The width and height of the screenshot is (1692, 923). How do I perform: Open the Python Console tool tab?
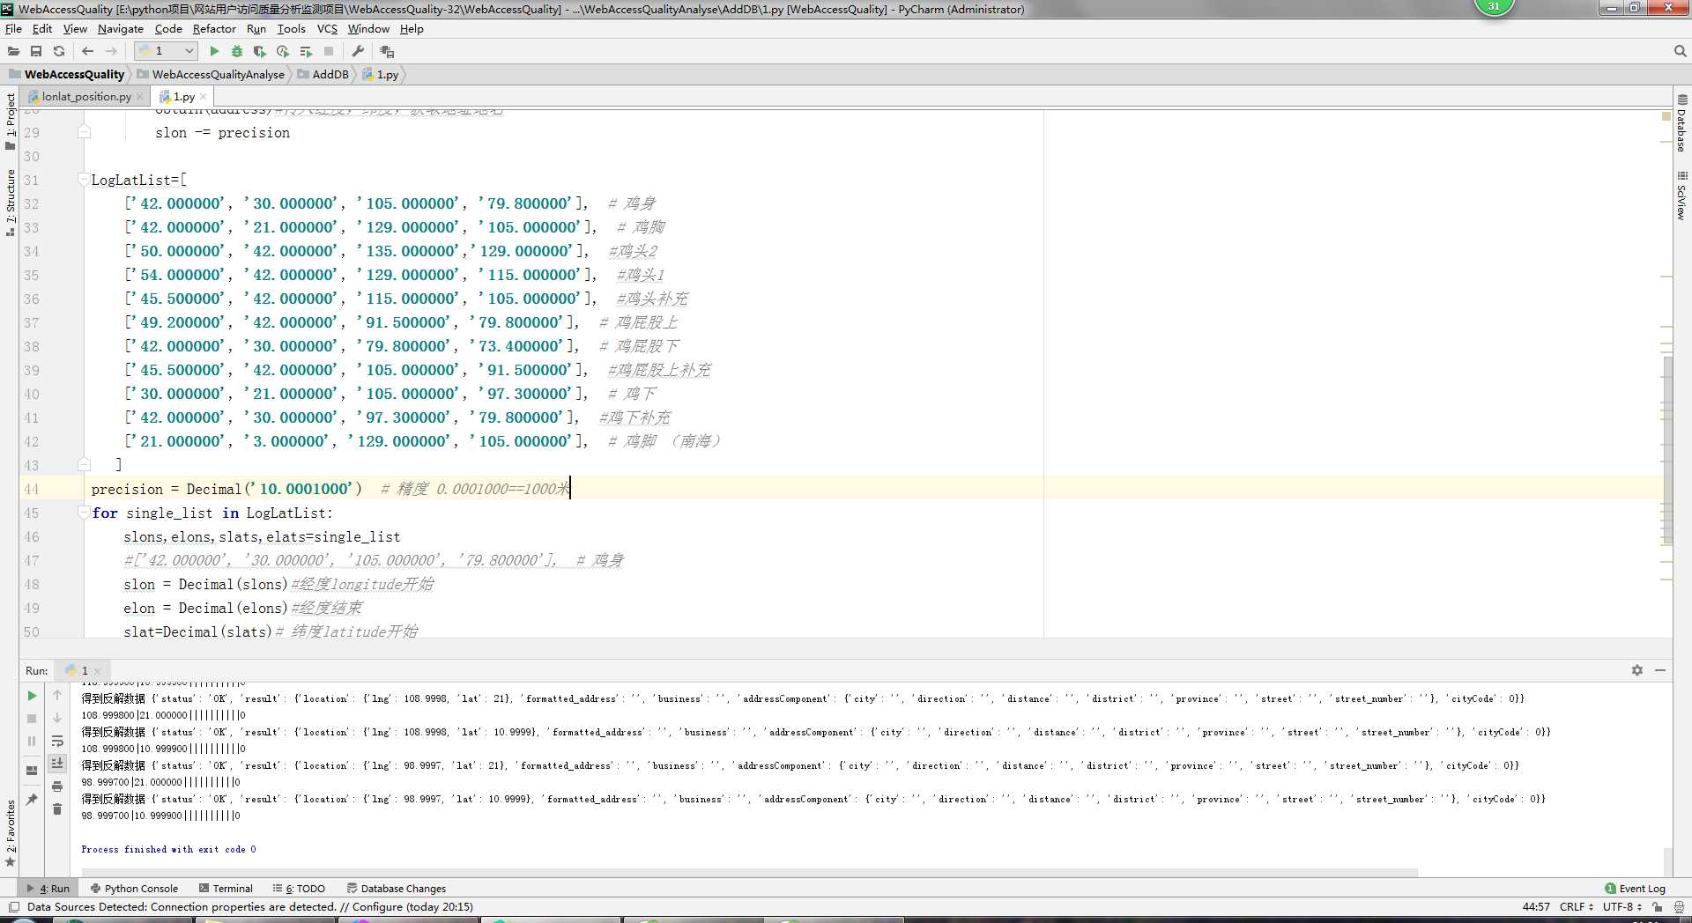point(135,889)
